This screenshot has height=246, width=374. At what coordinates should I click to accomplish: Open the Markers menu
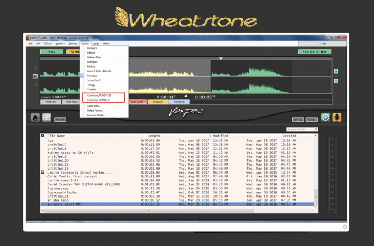[x=60, y=43]
